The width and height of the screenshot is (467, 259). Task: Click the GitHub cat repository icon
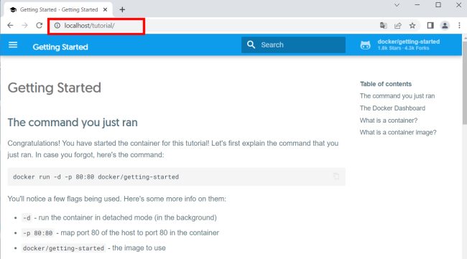coord(366,45)
